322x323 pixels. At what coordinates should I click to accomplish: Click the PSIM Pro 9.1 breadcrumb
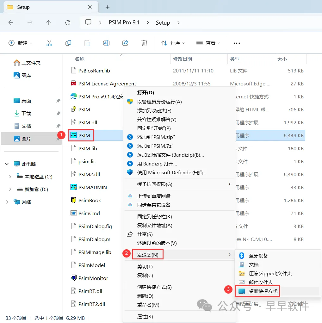[x=124, y=22]
